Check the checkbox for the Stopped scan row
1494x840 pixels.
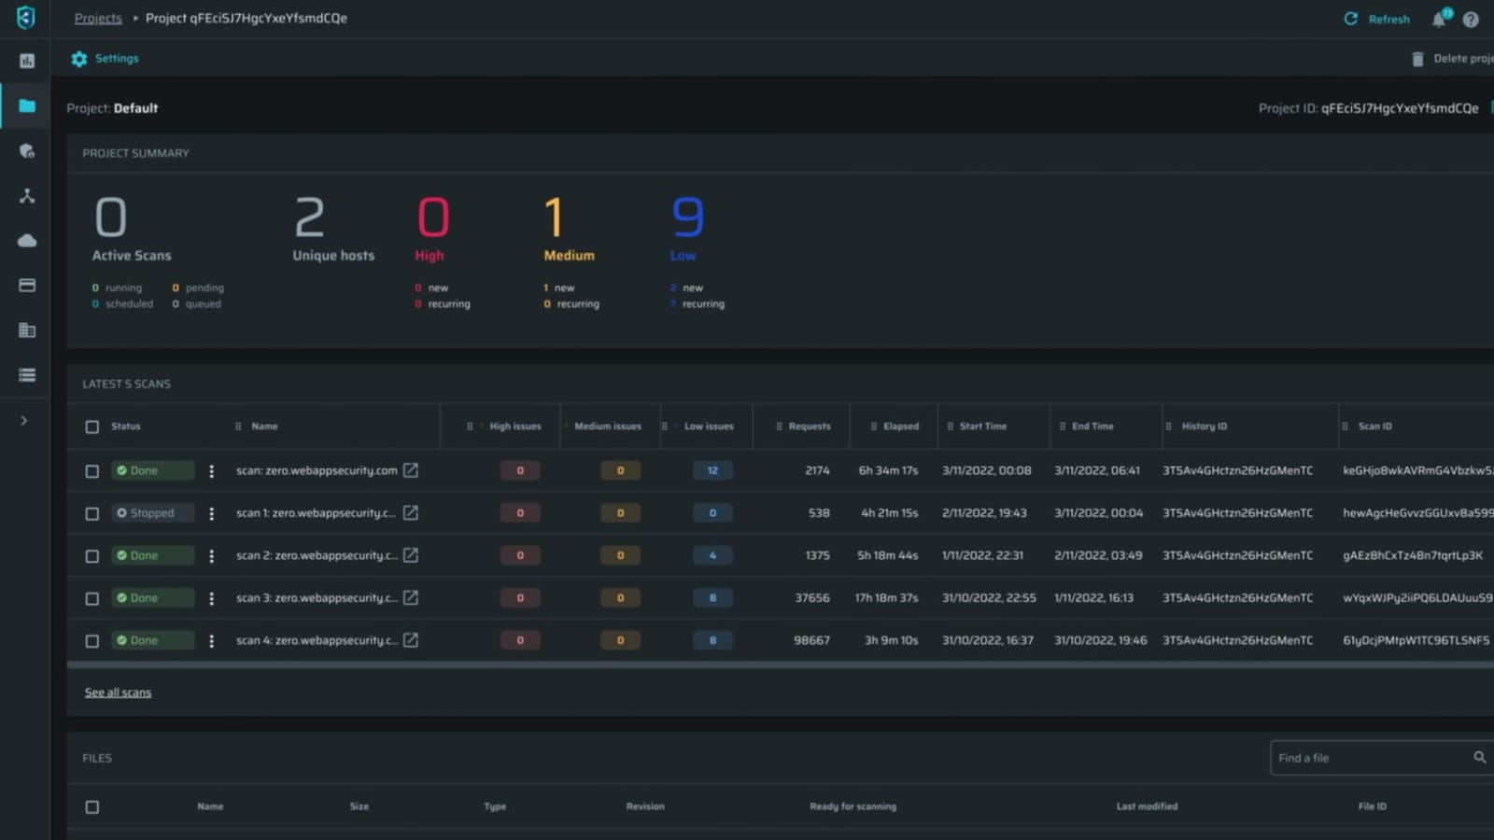(92, 512)
